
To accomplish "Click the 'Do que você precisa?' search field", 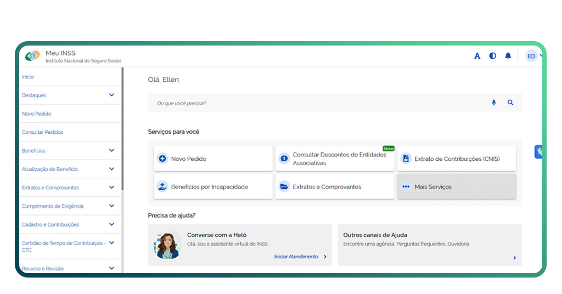I will (318, 103).
